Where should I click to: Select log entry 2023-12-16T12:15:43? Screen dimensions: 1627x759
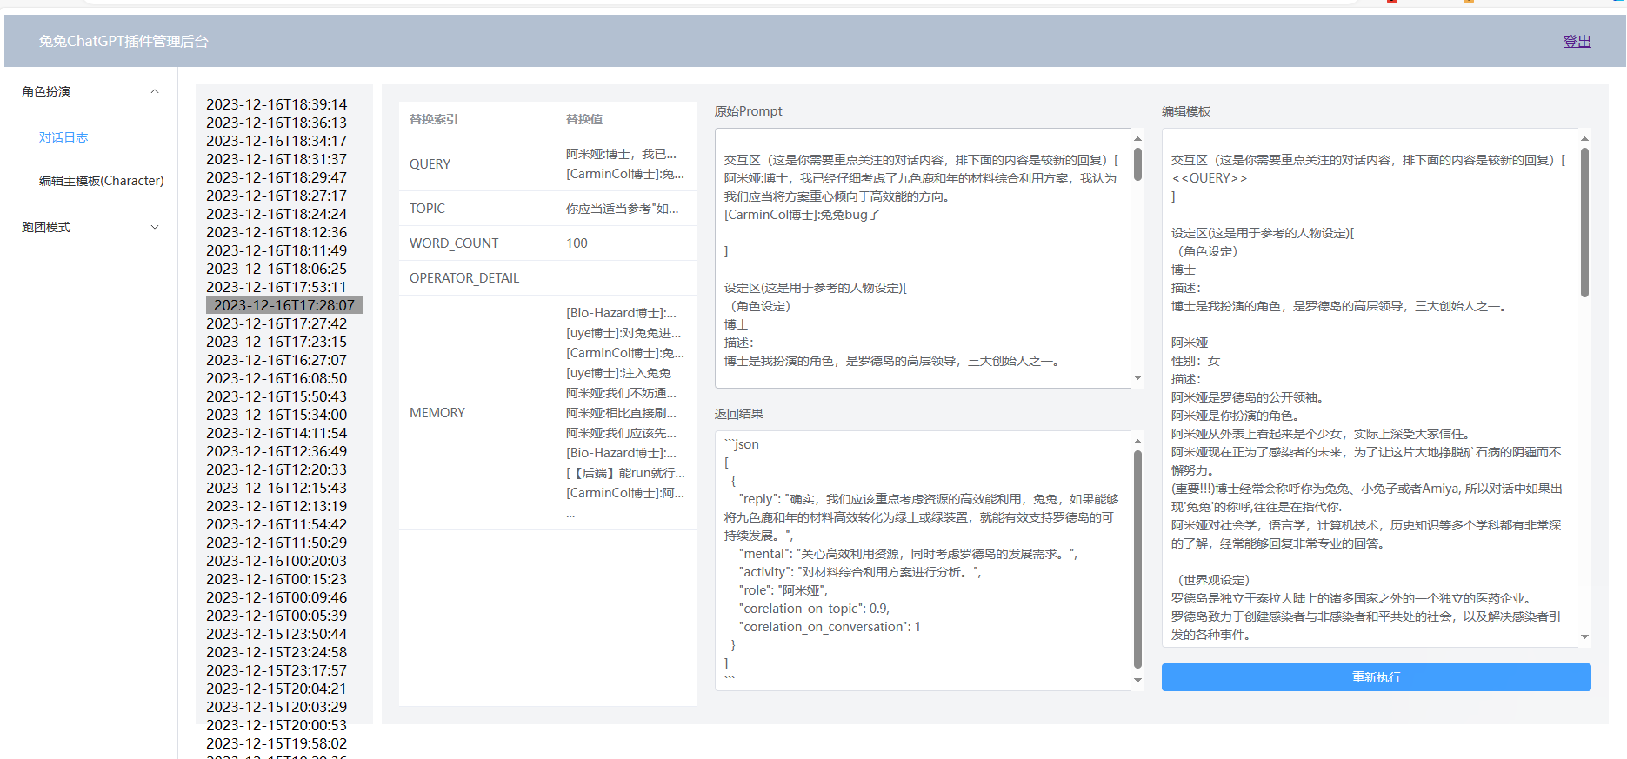coord(277,488)
